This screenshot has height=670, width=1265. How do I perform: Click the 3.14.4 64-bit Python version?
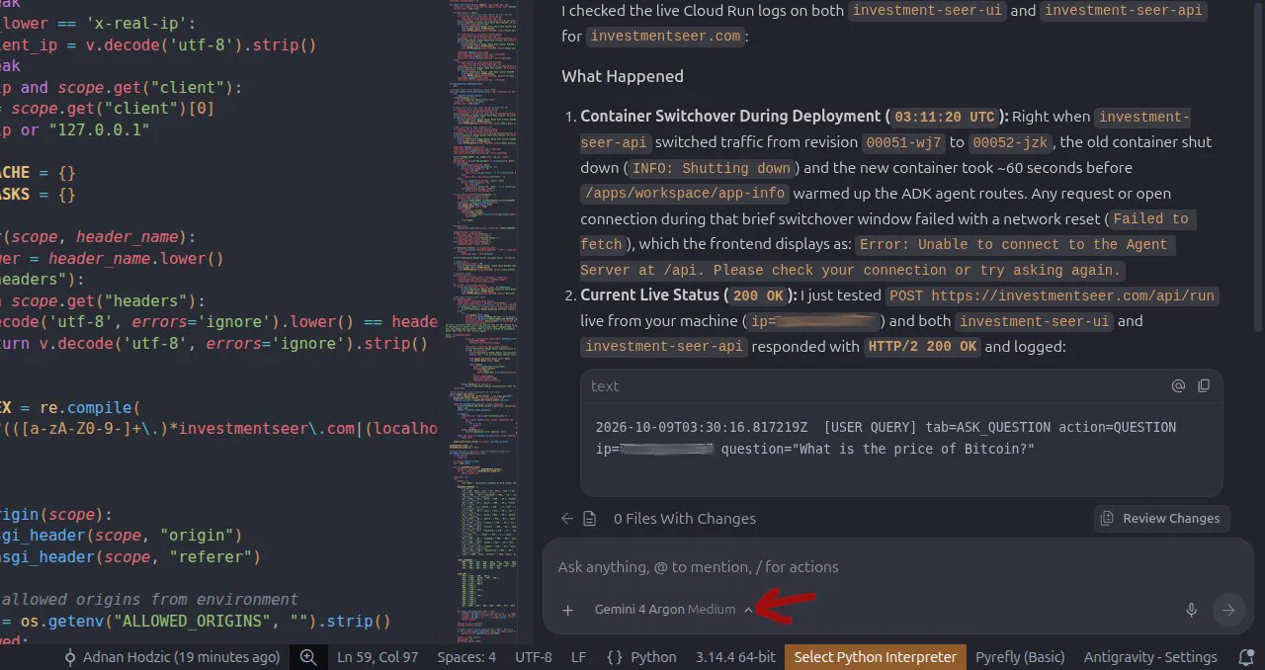[734, 657]
